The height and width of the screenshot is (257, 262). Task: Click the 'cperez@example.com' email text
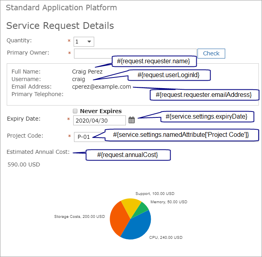tap(101, 87)
